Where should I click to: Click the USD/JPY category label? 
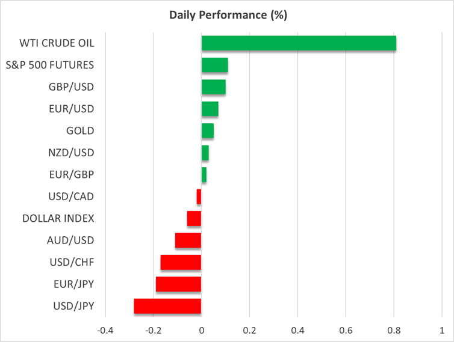[74, 306]
